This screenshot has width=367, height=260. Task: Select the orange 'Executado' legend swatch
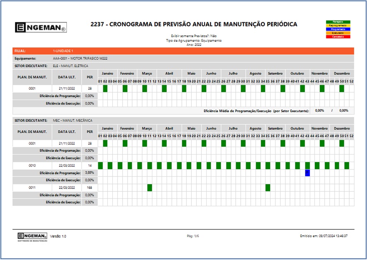[338, 33]
